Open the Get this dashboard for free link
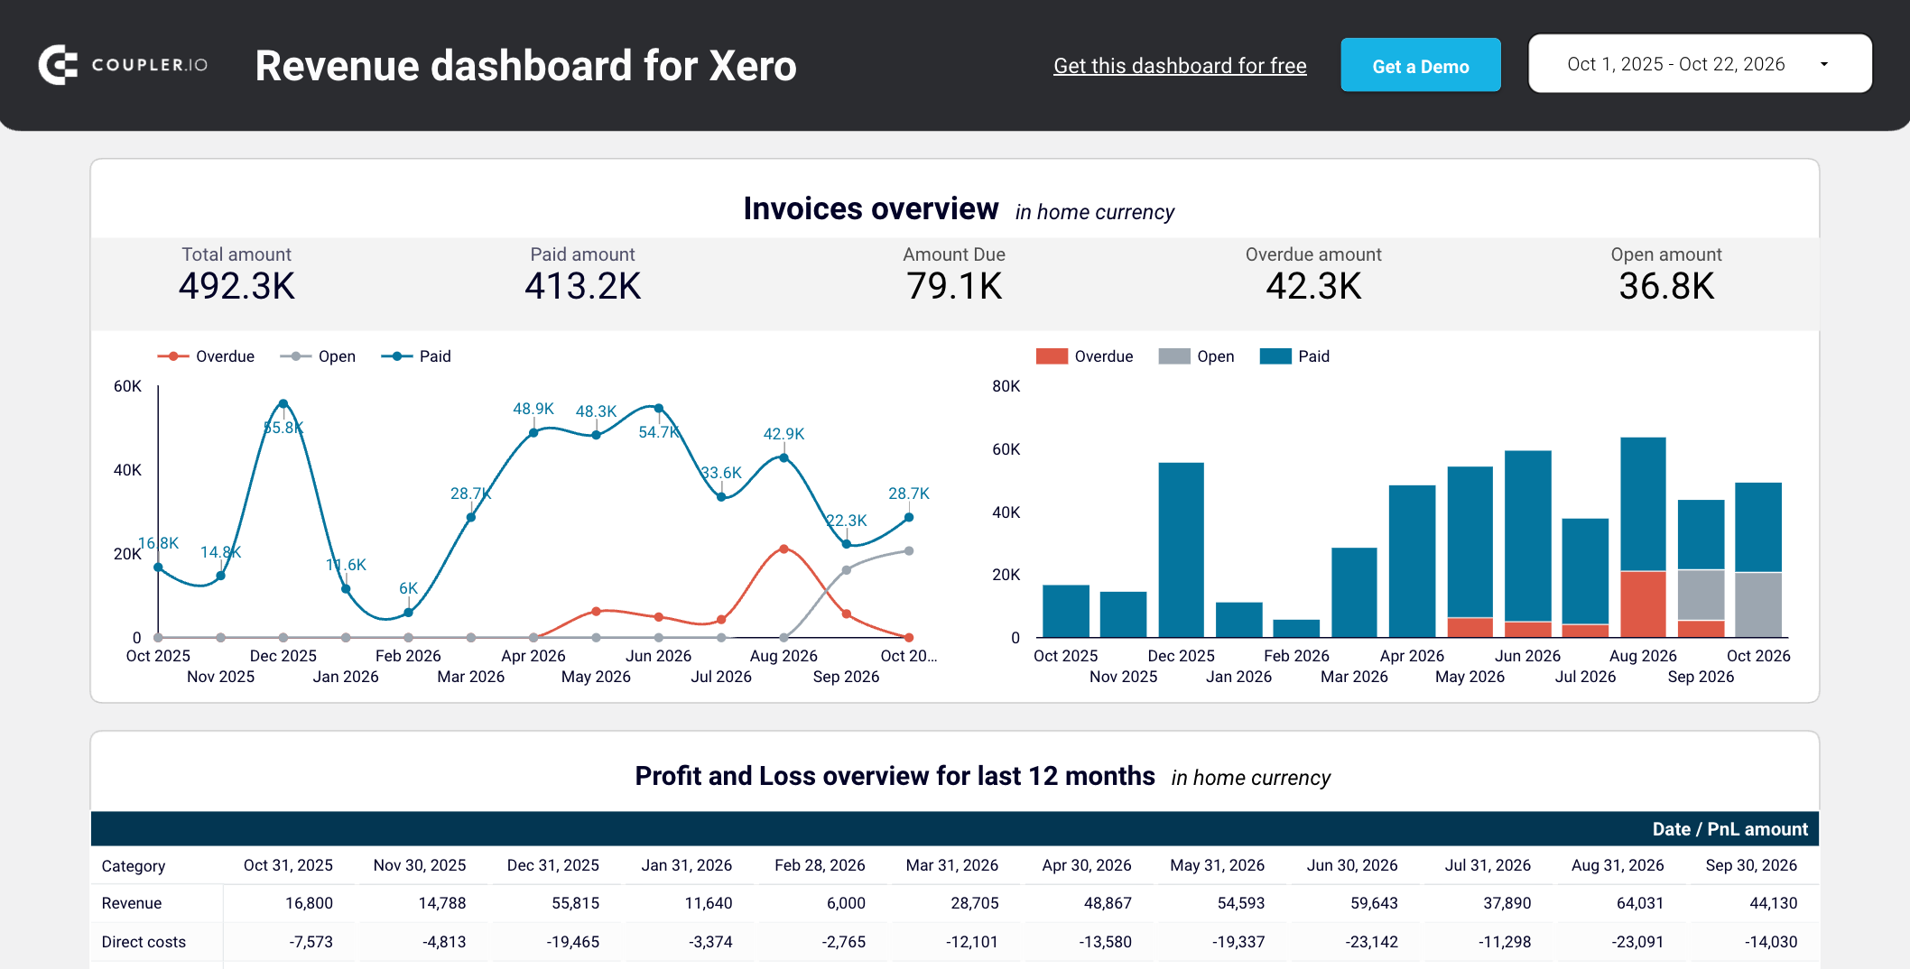Viewport: 1910px width, 969px height. (1180, 66)
